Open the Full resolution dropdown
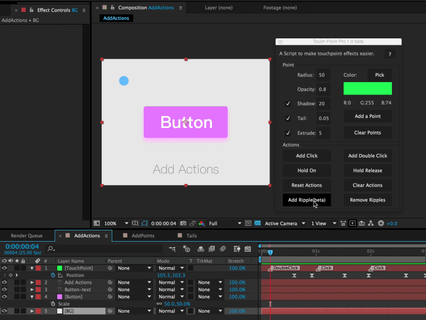The height and width of the screenshot is (320, 426). click(x=225, y=223)
